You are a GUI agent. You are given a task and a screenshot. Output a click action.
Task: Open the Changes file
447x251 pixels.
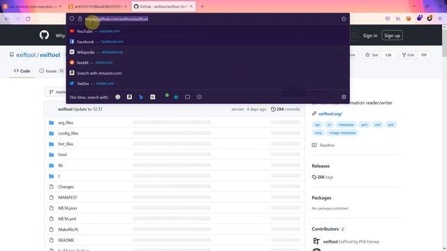(x=66, y=187)
